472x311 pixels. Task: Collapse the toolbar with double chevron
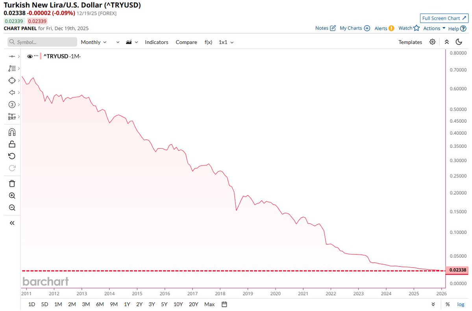[x=447, y=42]
